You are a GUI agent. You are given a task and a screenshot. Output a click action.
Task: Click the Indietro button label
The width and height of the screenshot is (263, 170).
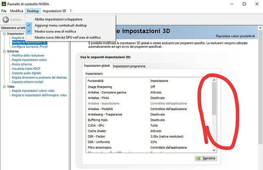(16, 19)
